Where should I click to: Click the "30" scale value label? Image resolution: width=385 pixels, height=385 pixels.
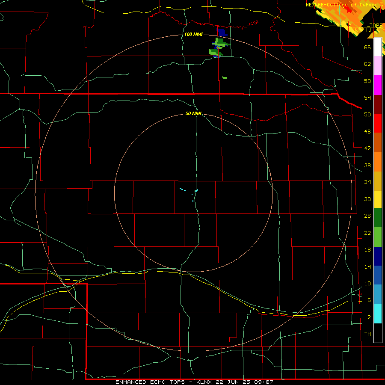[367, 199]
